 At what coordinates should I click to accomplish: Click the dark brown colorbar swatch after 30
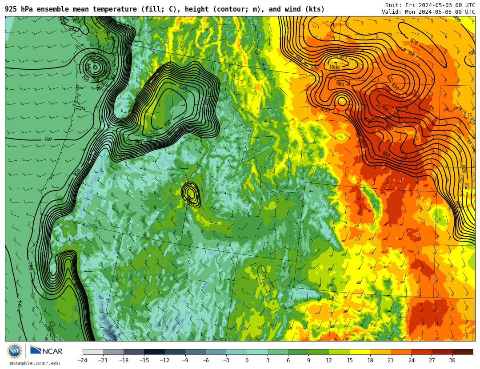click(x=463, y=352)
